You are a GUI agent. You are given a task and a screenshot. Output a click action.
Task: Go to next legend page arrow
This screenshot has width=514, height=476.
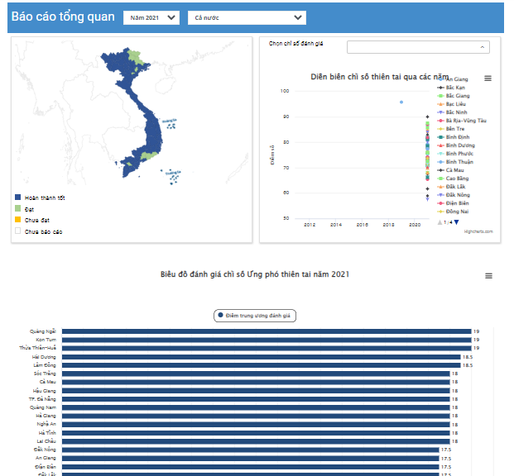coord(455,221)
